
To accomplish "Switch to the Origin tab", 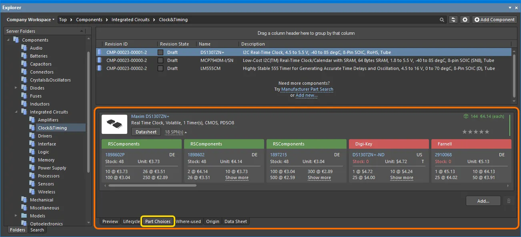I will [x=212, y=221].
